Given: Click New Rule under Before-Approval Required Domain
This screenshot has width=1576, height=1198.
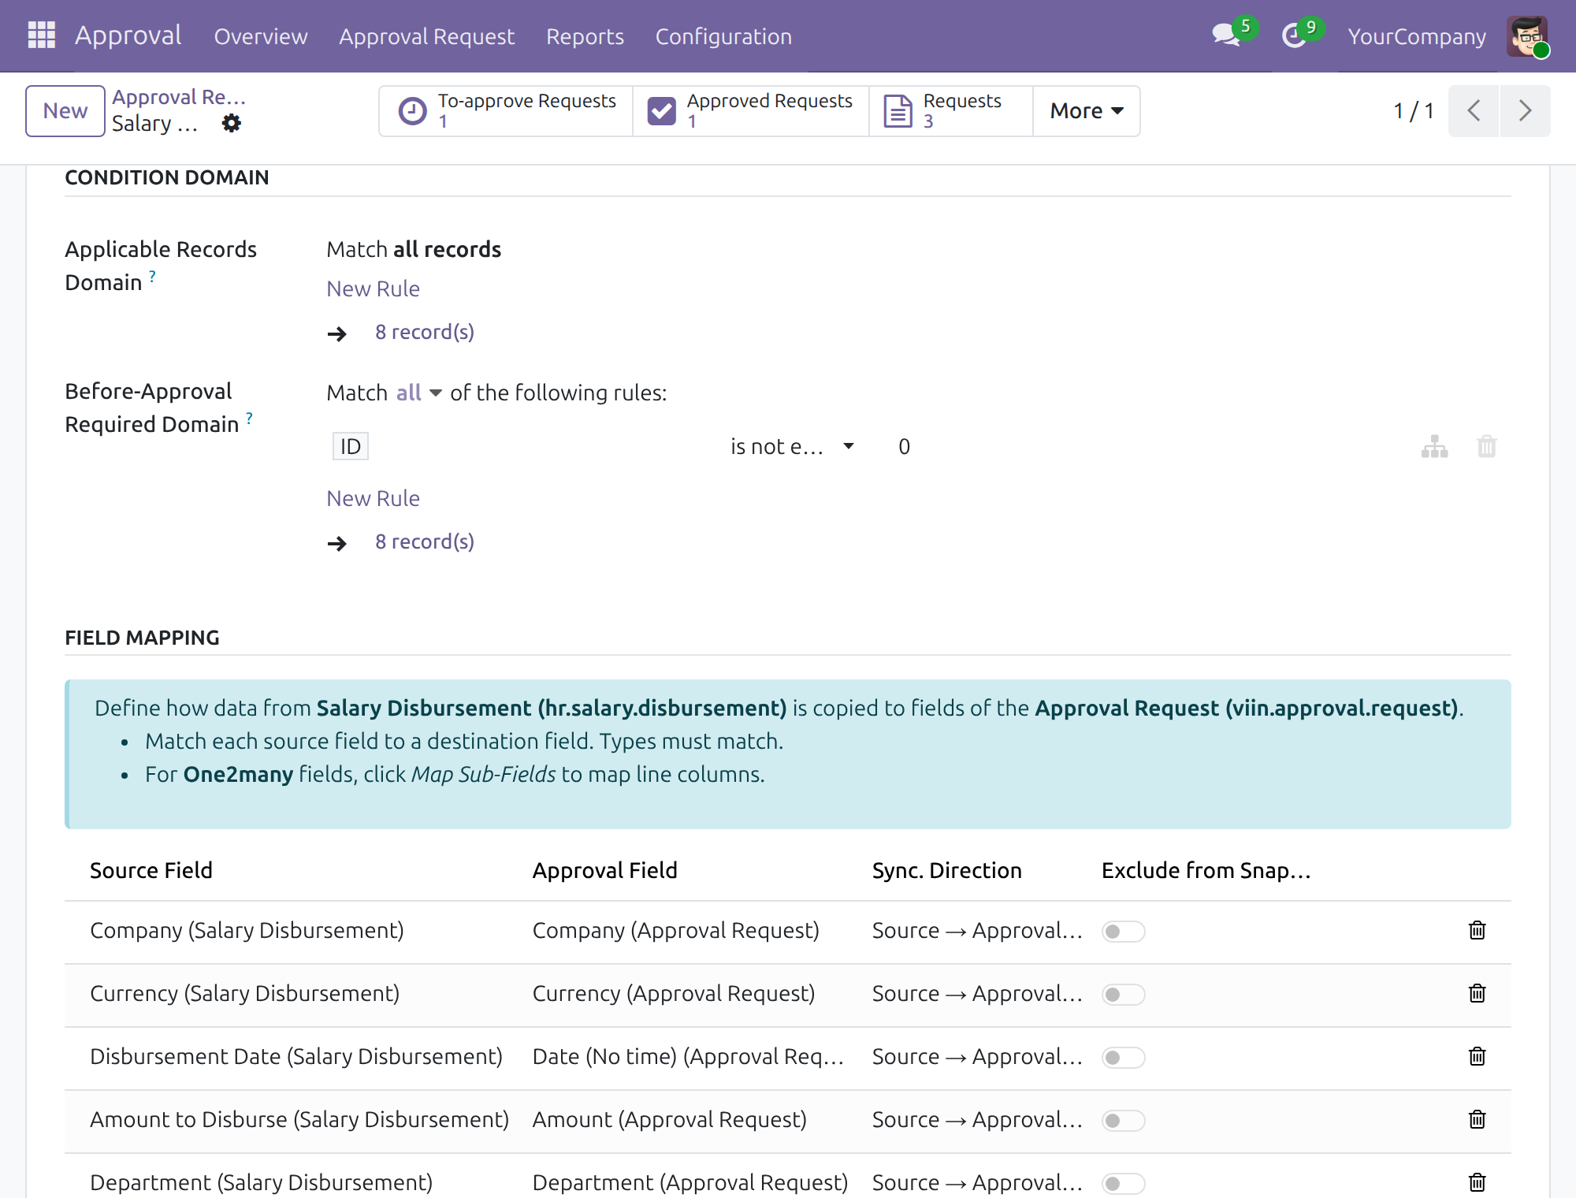Looking at the screenshot, I should click(373, 498).
